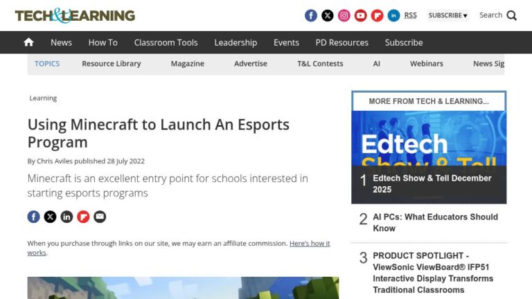Open the Classroom Tools menu item
The image size is (532, 299).
coord(166,42)
